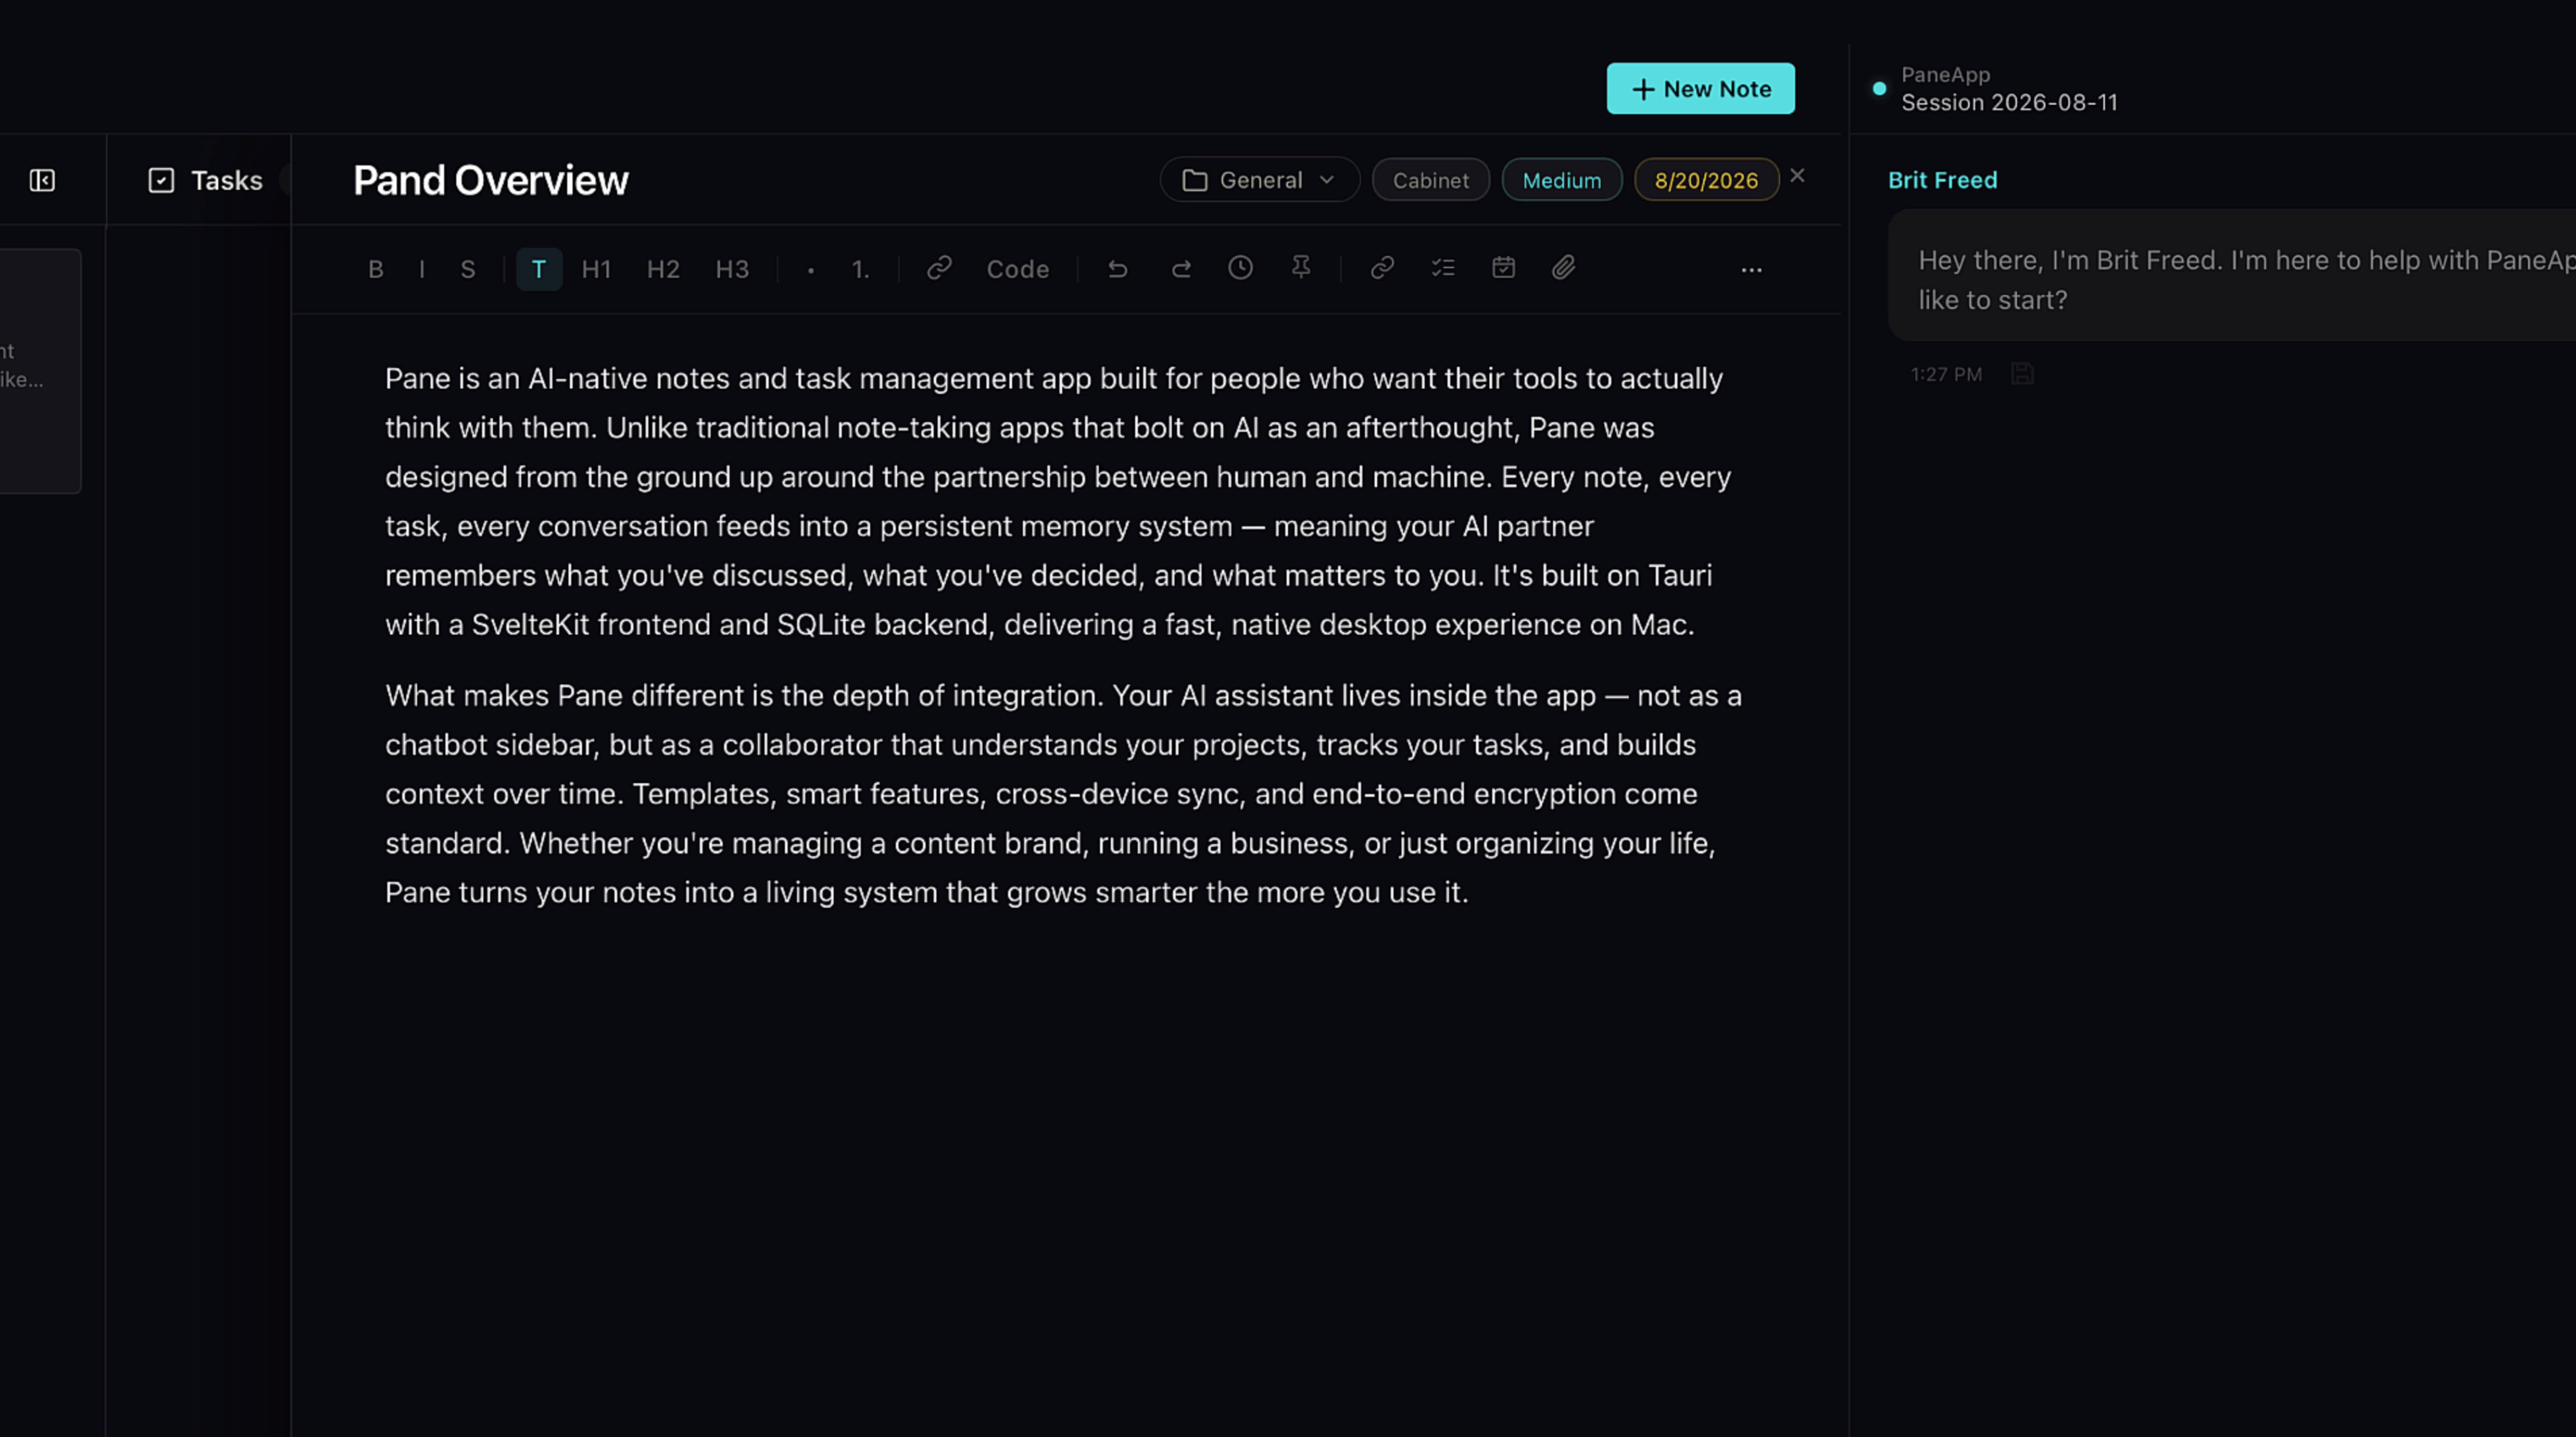The height and width of the screenshot is (1437, 2576).
Task: Redo the last edit
Action: [1181, 268]
